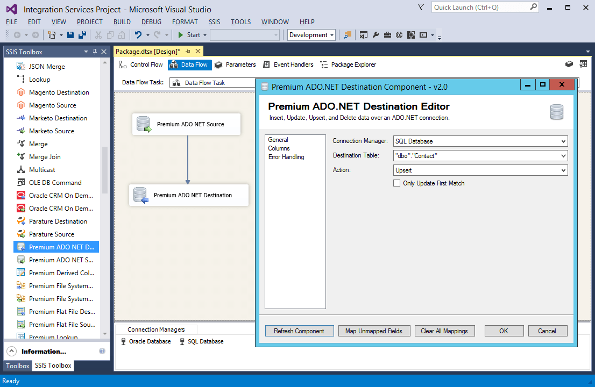Select Parature Destination toolbox item
This screenshot has height=387, width=595.
(x=58, y=221)
